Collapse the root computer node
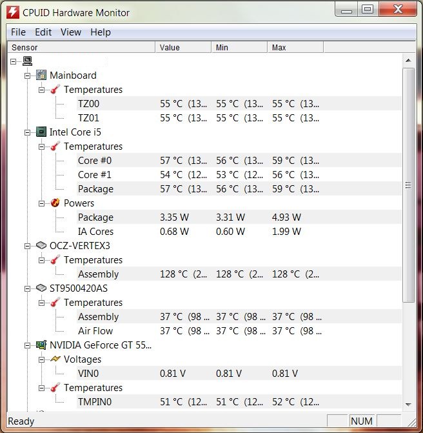The image size is (423, 433). coord(14,61)
